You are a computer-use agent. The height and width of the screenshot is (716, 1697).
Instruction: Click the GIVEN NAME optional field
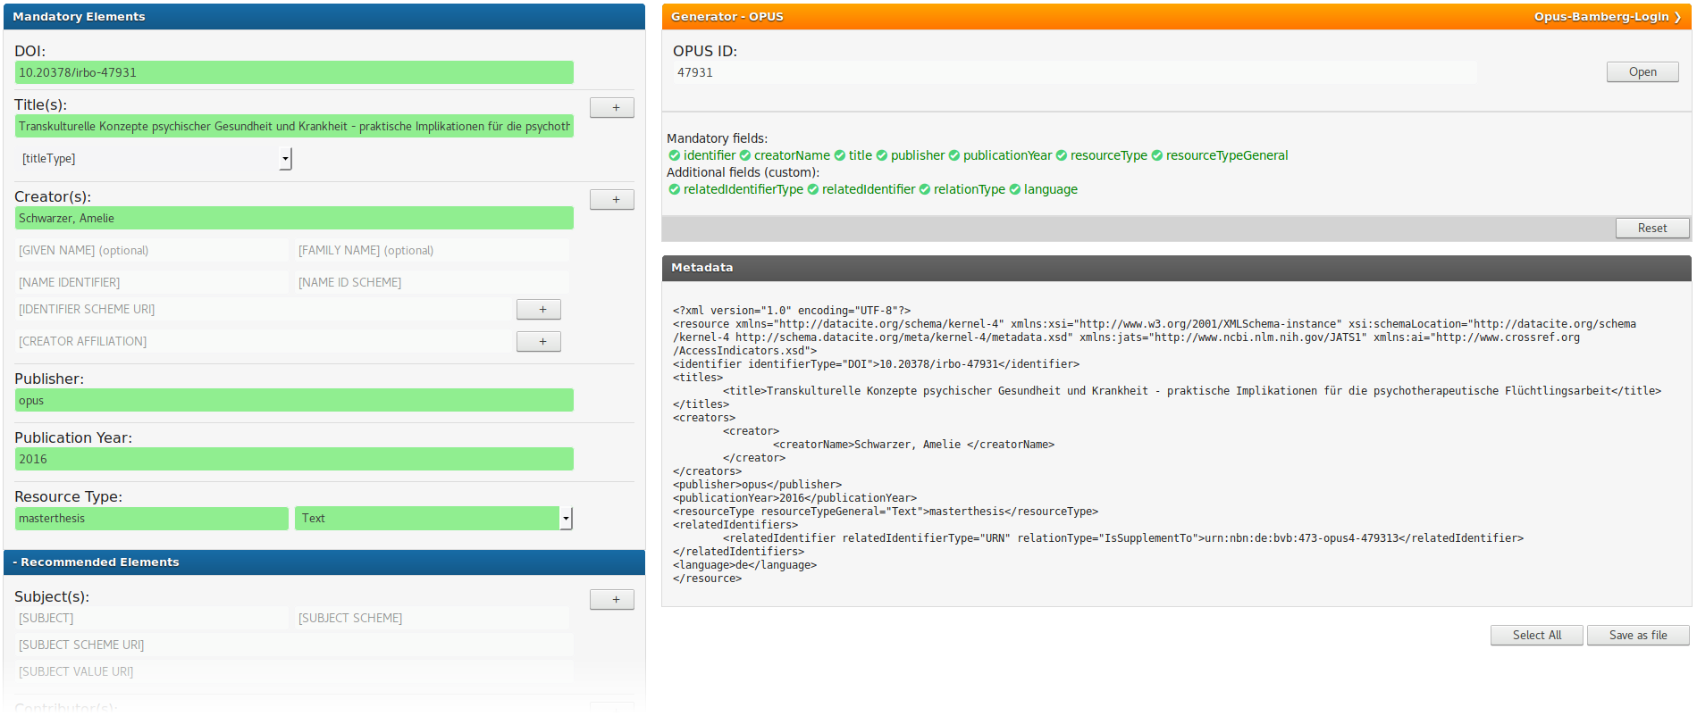click(152, 251)
